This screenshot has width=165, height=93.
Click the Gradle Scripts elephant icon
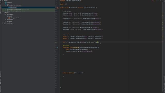4,23
